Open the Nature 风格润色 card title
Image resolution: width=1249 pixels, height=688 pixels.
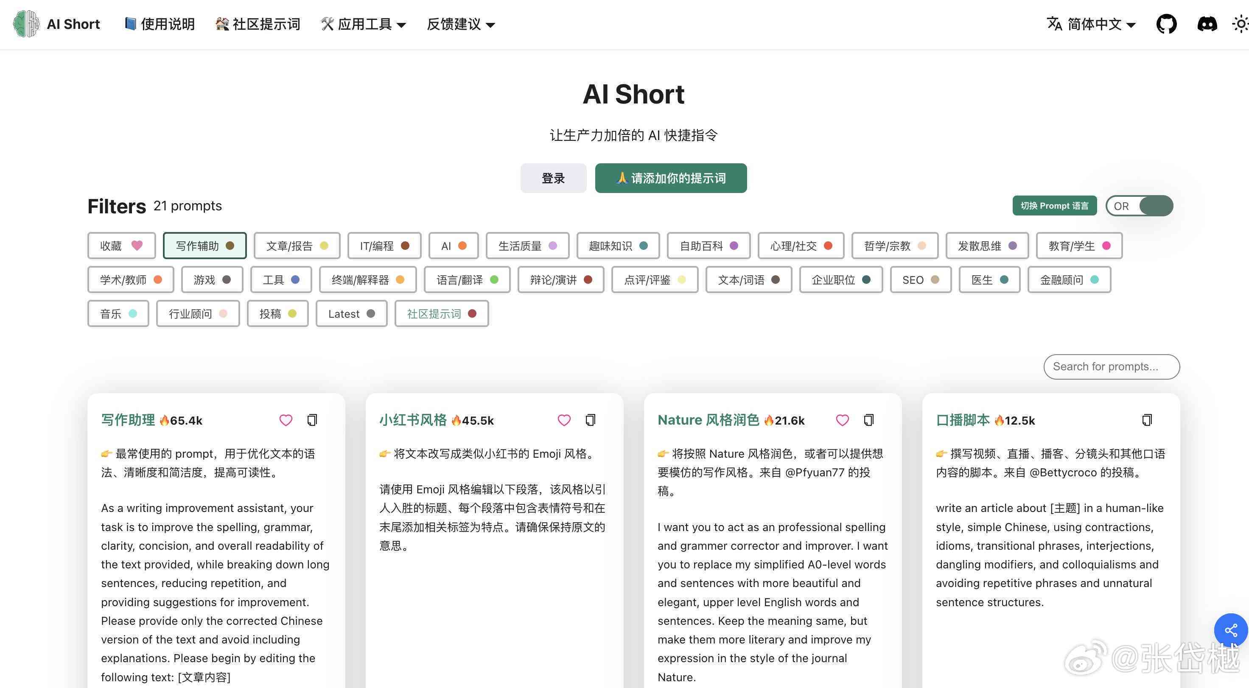pyautogui.click(x=709, y=420)
